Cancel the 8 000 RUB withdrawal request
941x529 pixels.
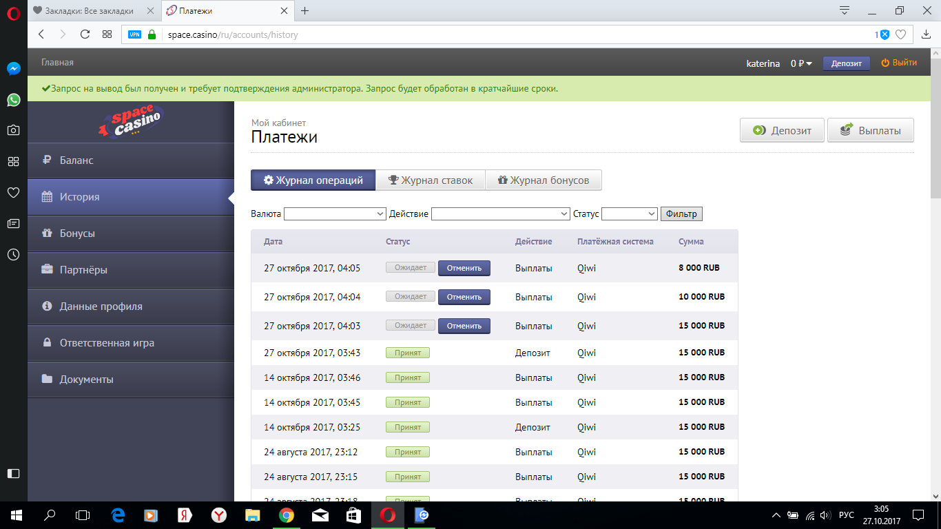464,268
